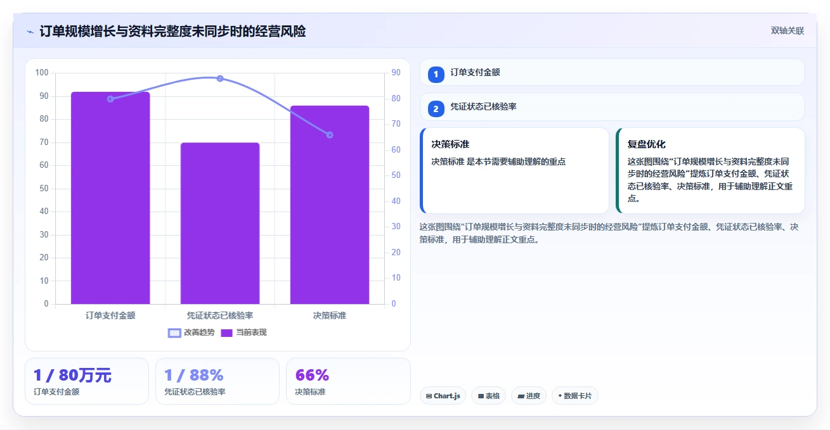Click the number 2 badge

click(436, 109)
